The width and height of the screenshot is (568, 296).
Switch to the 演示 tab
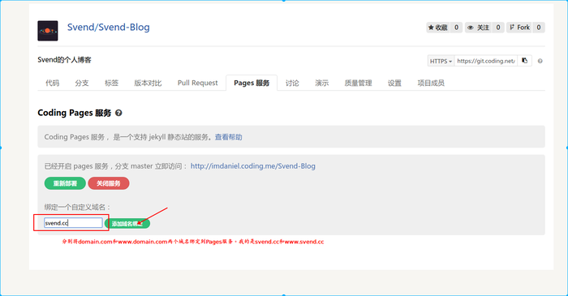[321, 83]
